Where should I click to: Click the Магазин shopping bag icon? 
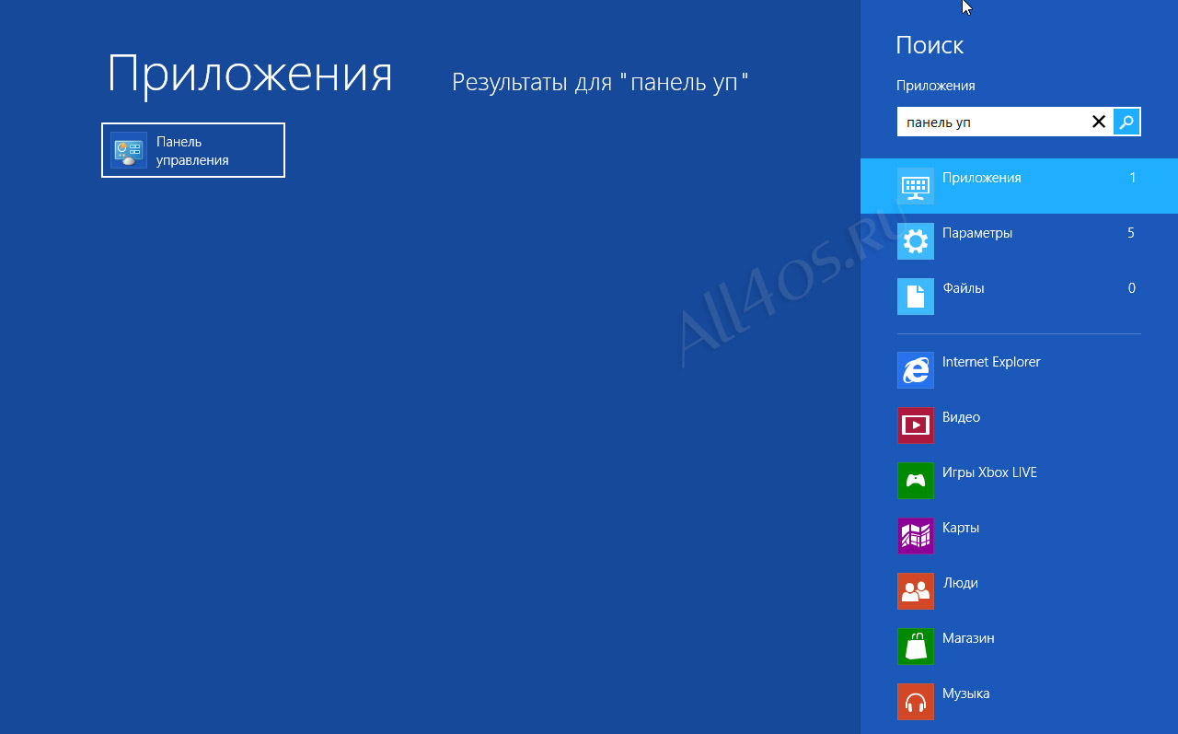915,647
